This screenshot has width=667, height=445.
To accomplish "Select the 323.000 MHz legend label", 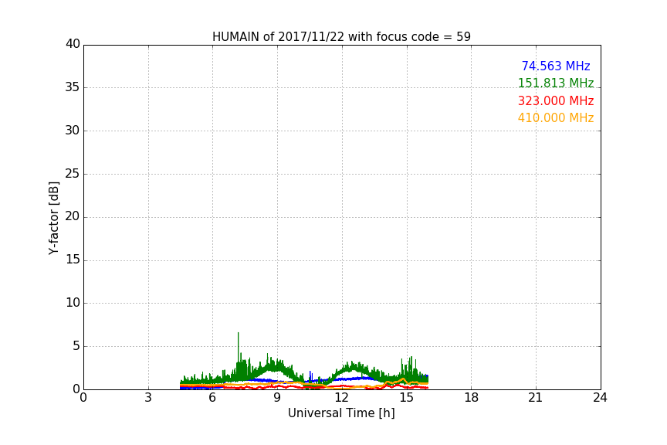I will coord(556,101).
